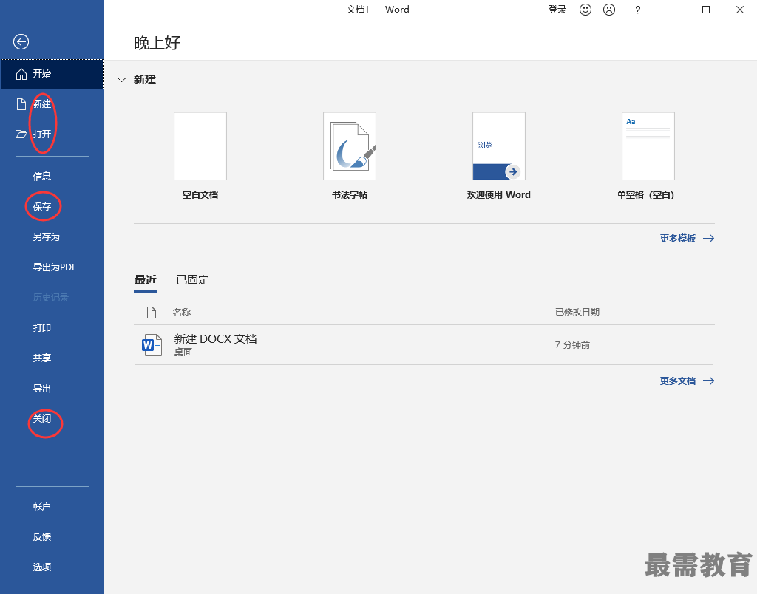The width and height of the screenshot is (757, 594).
Task: Open help with the question mark icon
Action: (x=638, y=10)
